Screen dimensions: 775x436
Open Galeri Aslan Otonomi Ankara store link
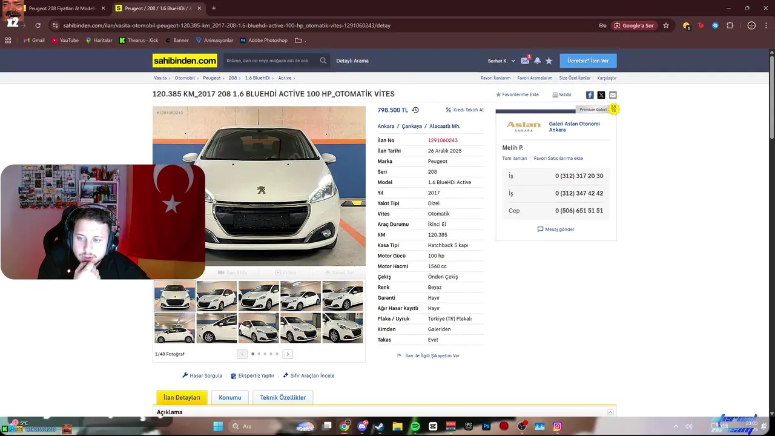coord(574,127)
